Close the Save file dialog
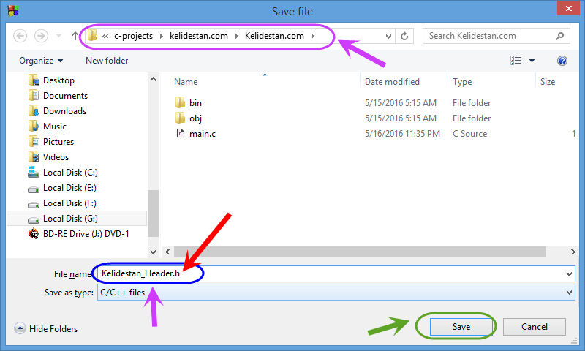Image resolution: width=585 pixels, height=351 pixels. [568, 8]
